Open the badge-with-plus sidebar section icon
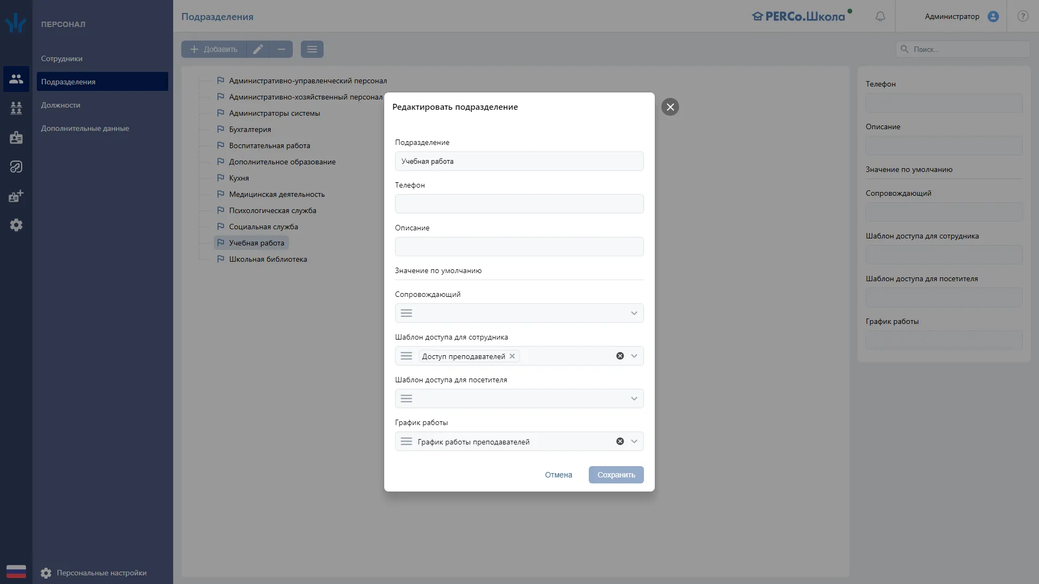The image size is (1039, 584). coord(16,196)
